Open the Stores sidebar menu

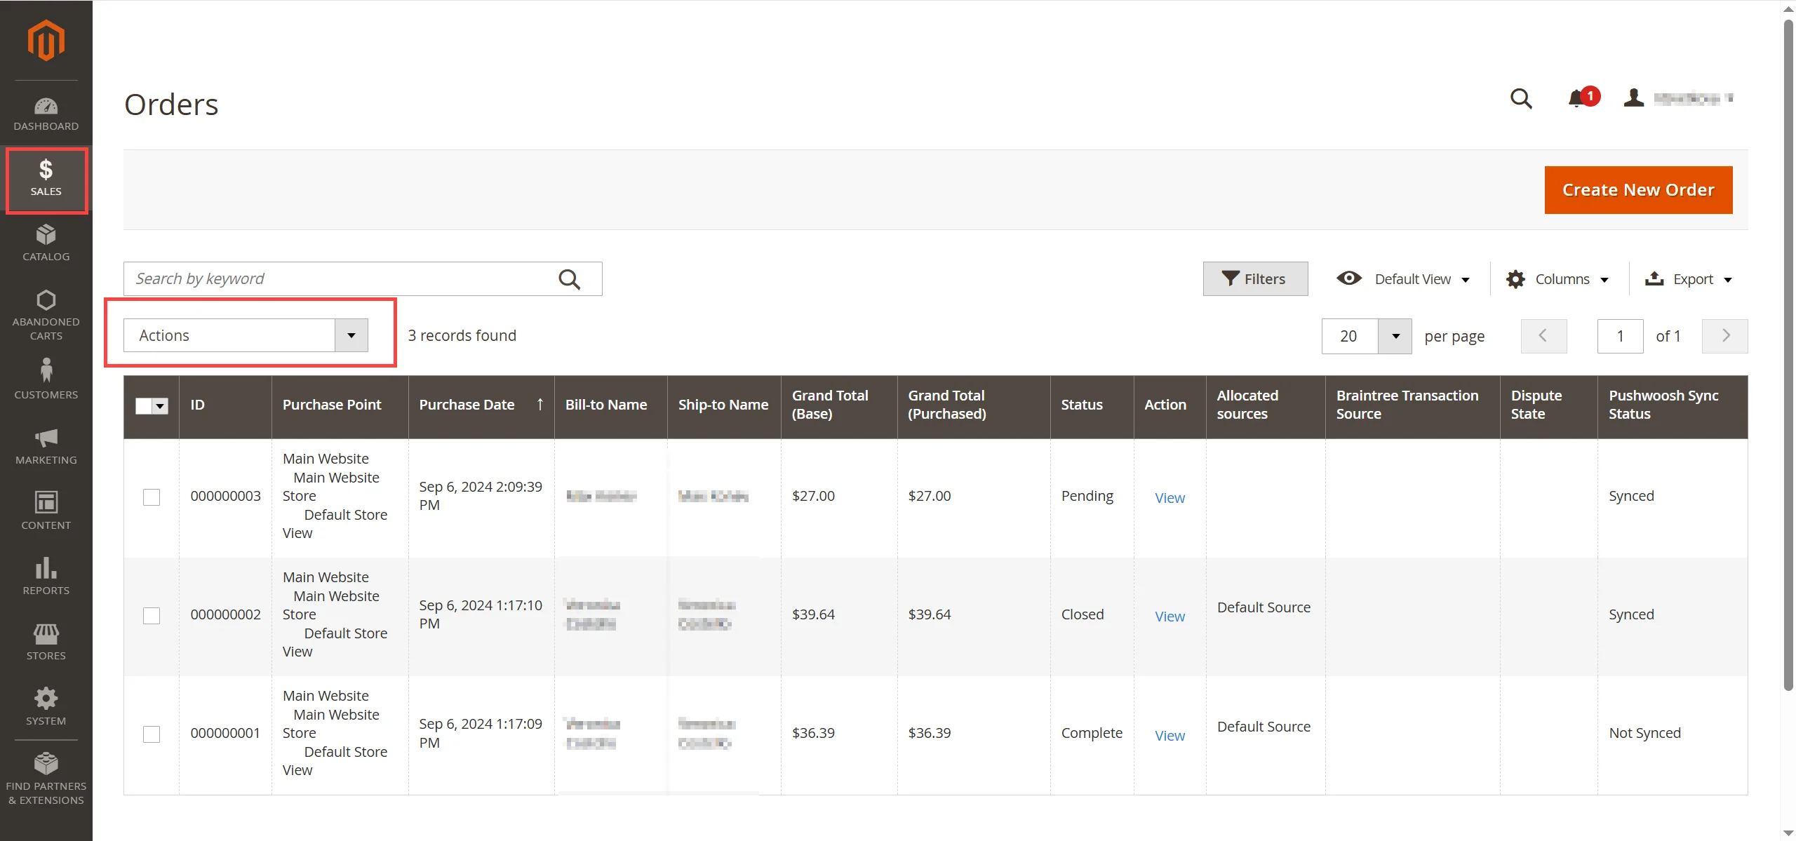coord(46,642)
